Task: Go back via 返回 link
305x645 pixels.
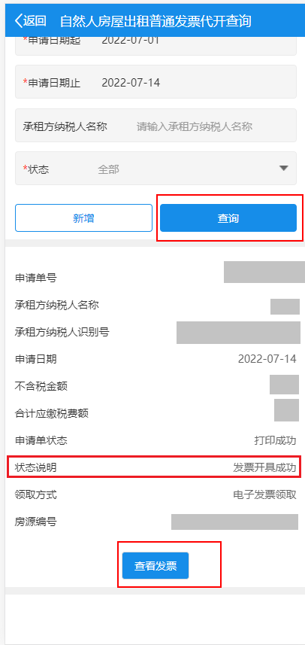Action: tap(30, 21)
